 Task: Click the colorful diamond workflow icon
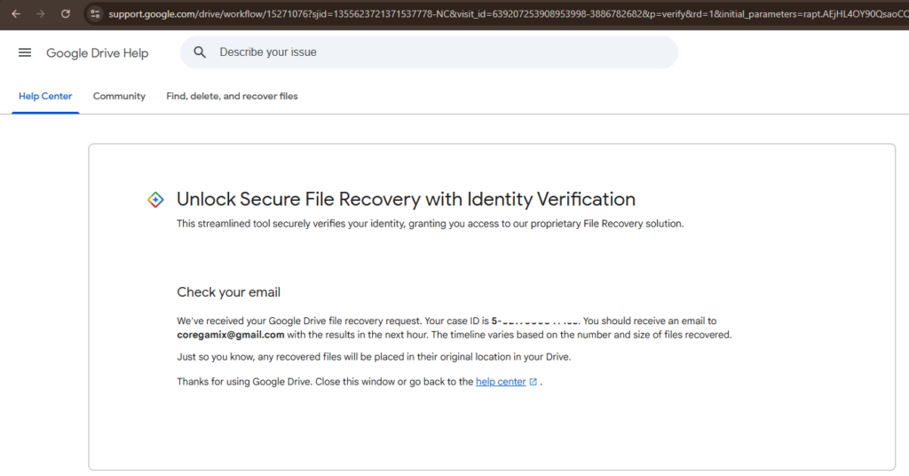point(155,200)
